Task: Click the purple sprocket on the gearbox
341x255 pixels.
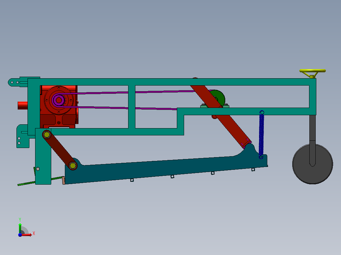Action: pos(59,100)
